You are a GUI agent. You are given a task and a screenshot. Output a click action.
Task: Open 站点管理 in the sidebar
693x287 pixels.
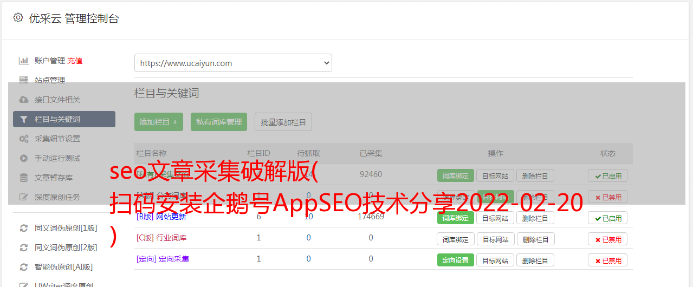point(50,80)
